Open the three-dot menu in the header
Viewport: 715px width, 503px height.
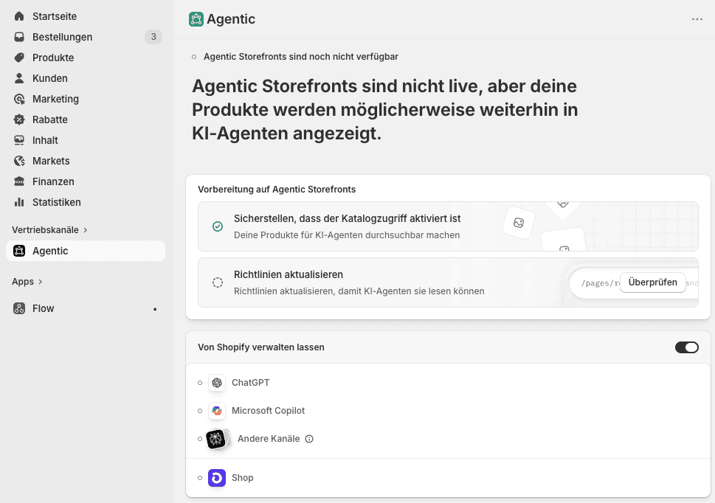[697, 19]
